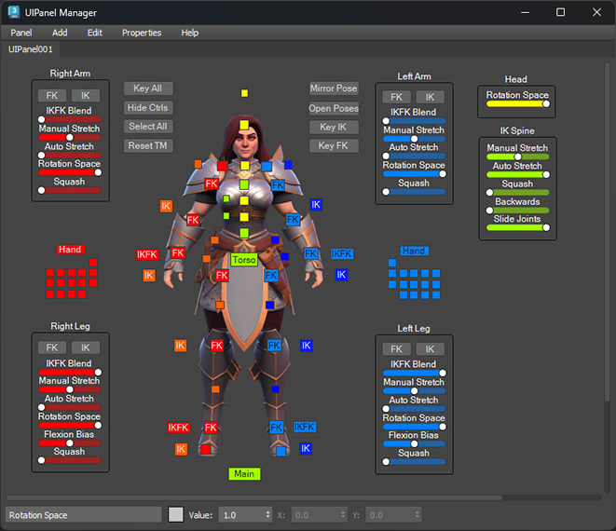Screen dimensions: 616x531
Task: Open the Panel menu
Action: pos(21,33)
